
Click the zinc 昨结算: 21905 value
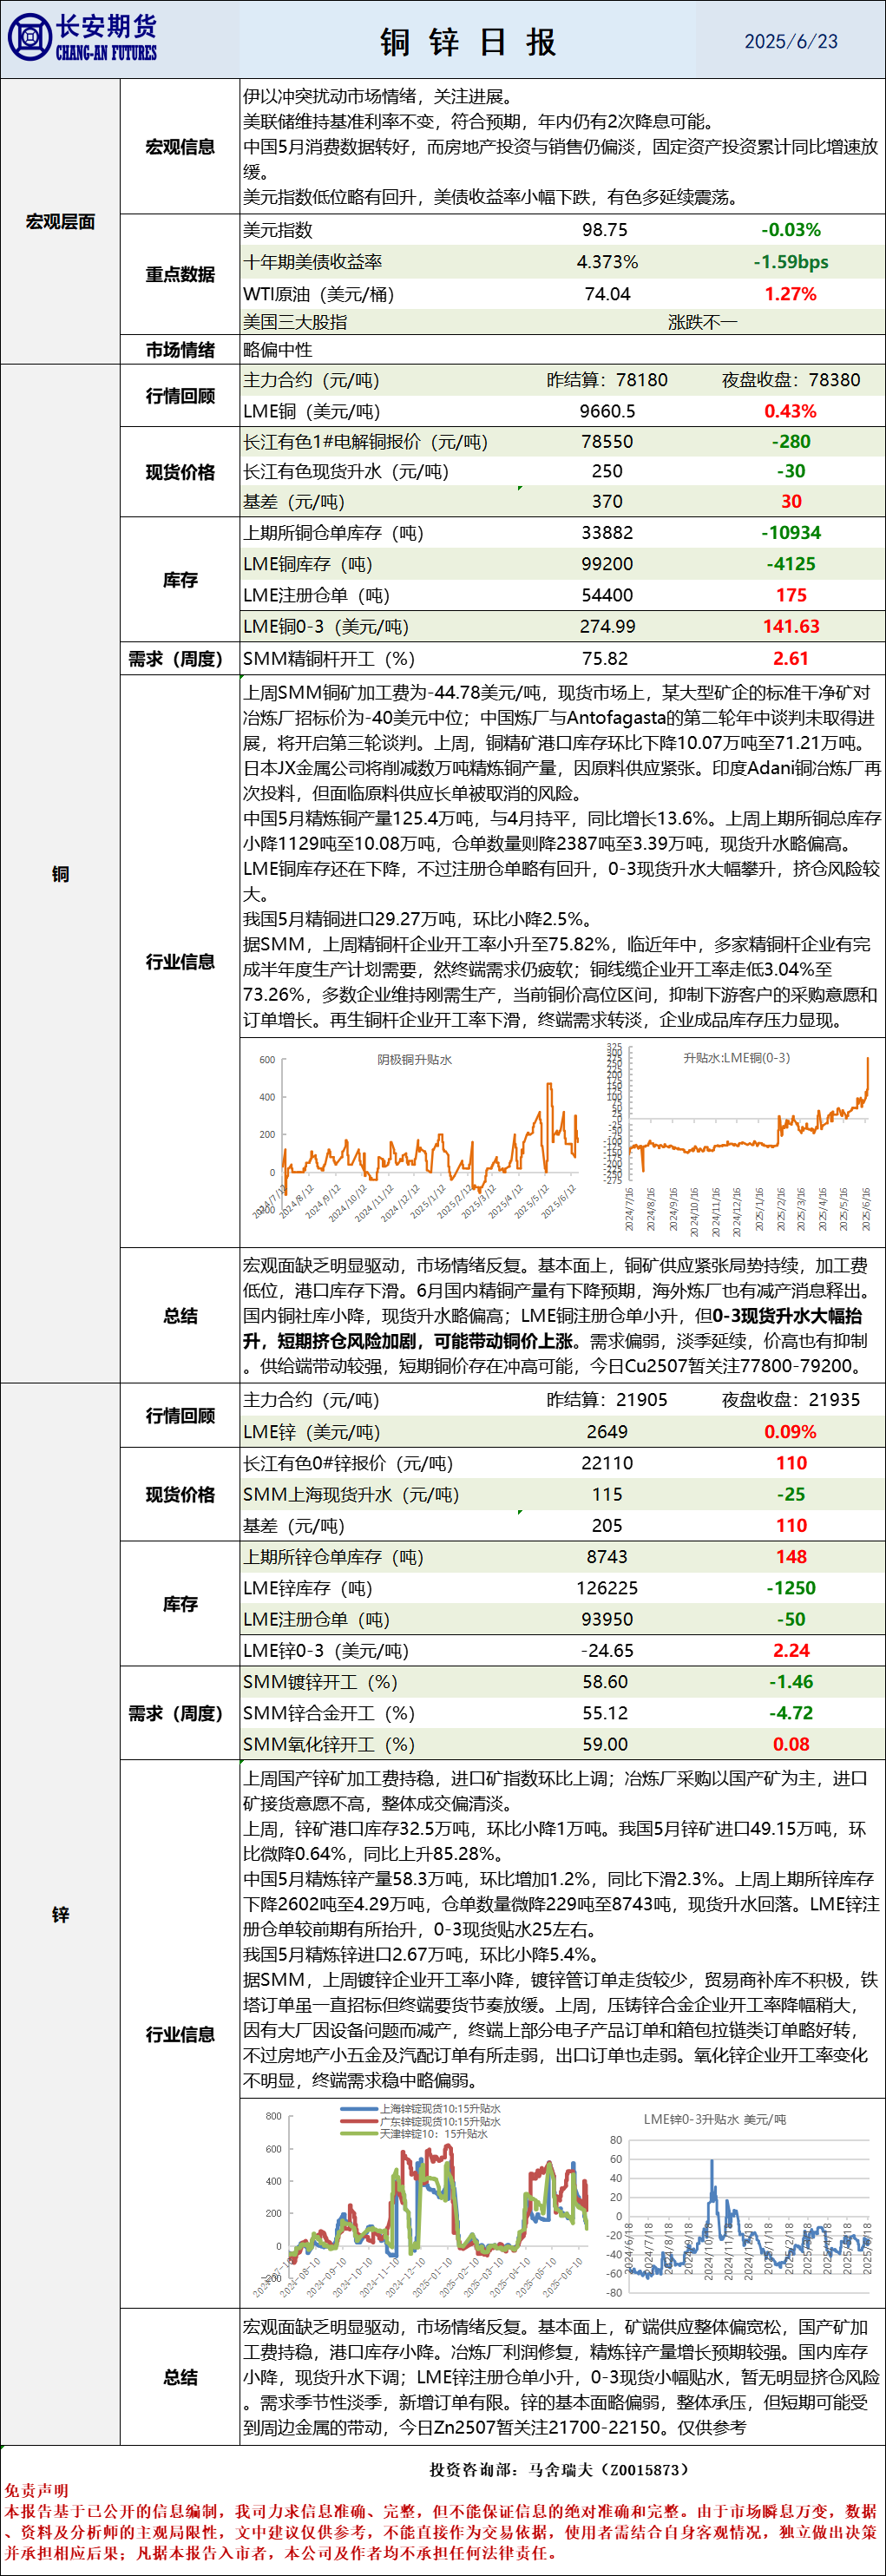click(x=607, y=1400)
